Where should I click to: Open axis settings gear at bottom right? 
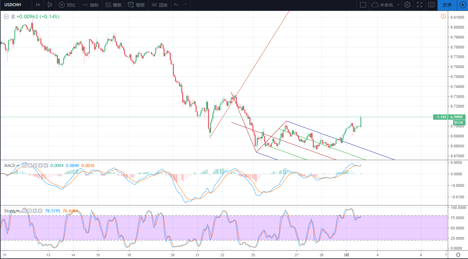[458, 255]
